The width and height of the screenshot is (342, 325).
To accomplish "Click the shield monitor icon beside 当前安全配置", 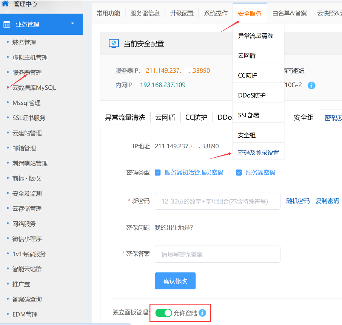I will pyautogui.click(x=114, y=43).
